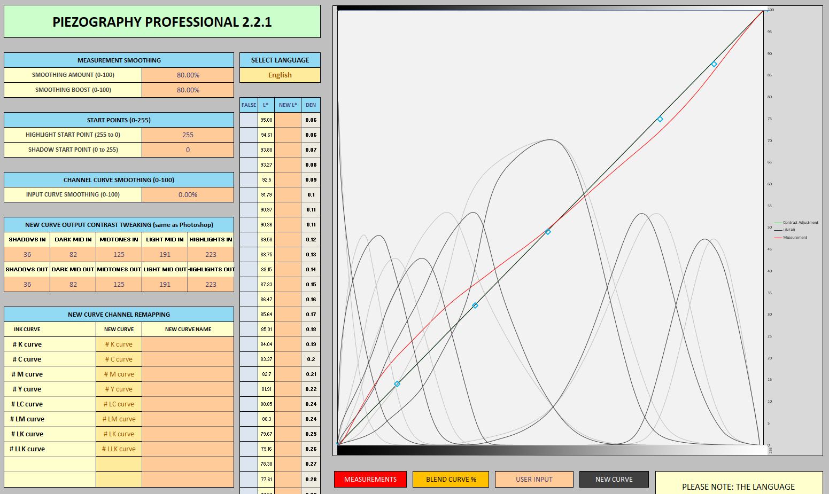This screenshot has width=829, height=494.
Task: Select L* value 79.67
Action: (266, 434)
